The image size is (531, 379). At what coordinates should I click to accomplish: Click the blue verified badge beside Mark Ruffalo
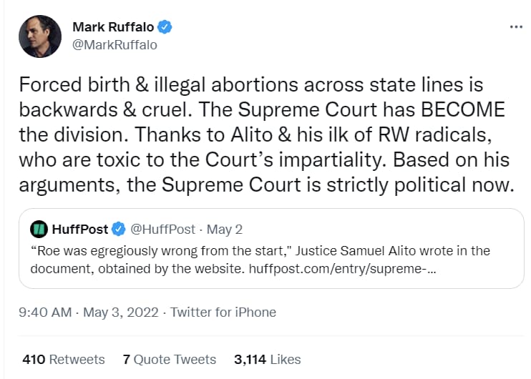[165, 27]
